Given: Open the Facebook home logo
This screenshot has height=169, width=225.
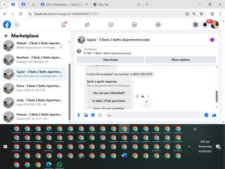Looking at the screenshot, I should coord(7,25).
